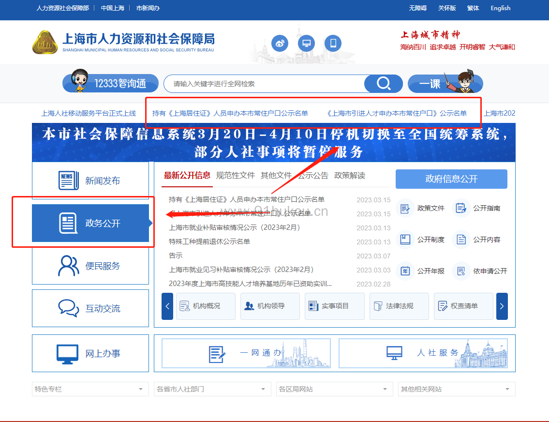
Task: Switch language via English link
Action: pyautogui.click(x=500, y=8)
